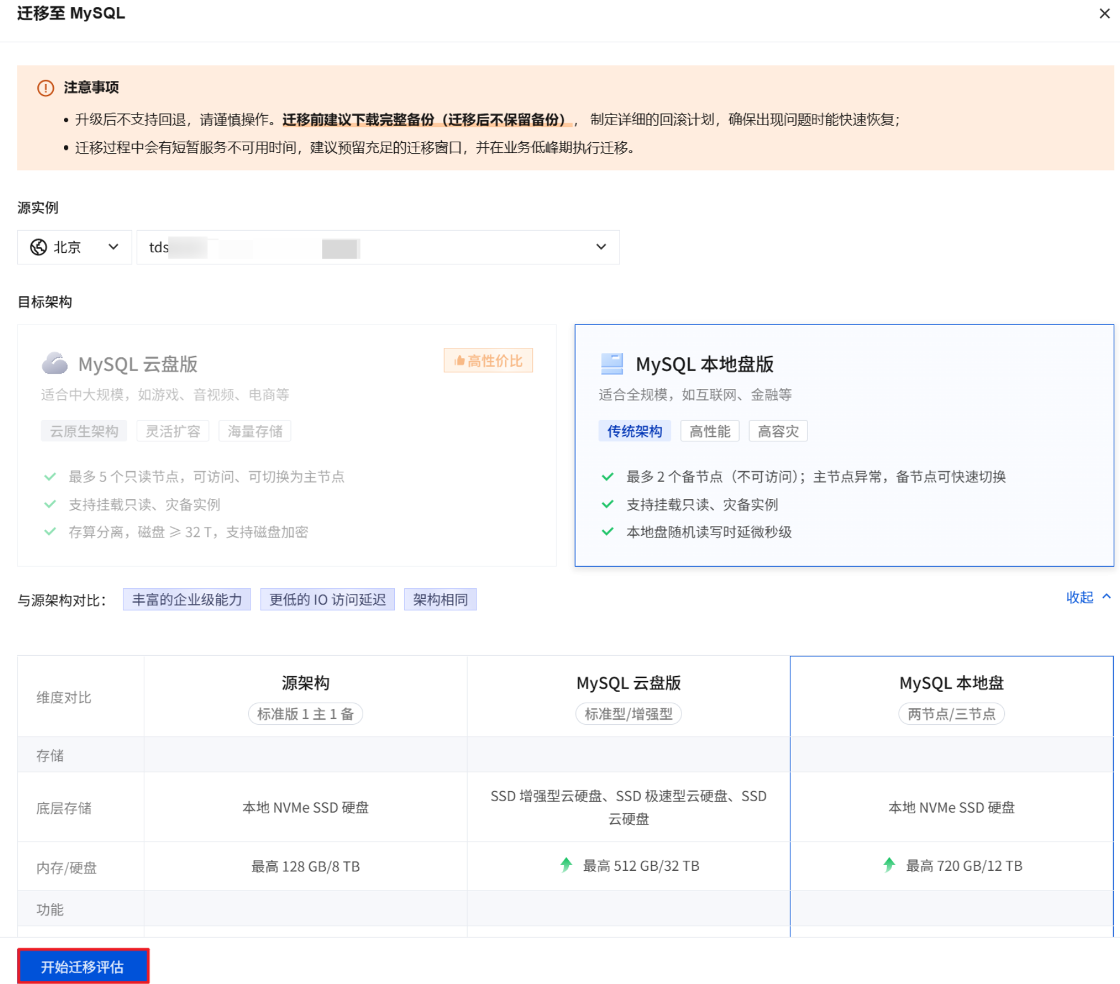Click the 高性能 tag
1120x984 pixels.
709,431
